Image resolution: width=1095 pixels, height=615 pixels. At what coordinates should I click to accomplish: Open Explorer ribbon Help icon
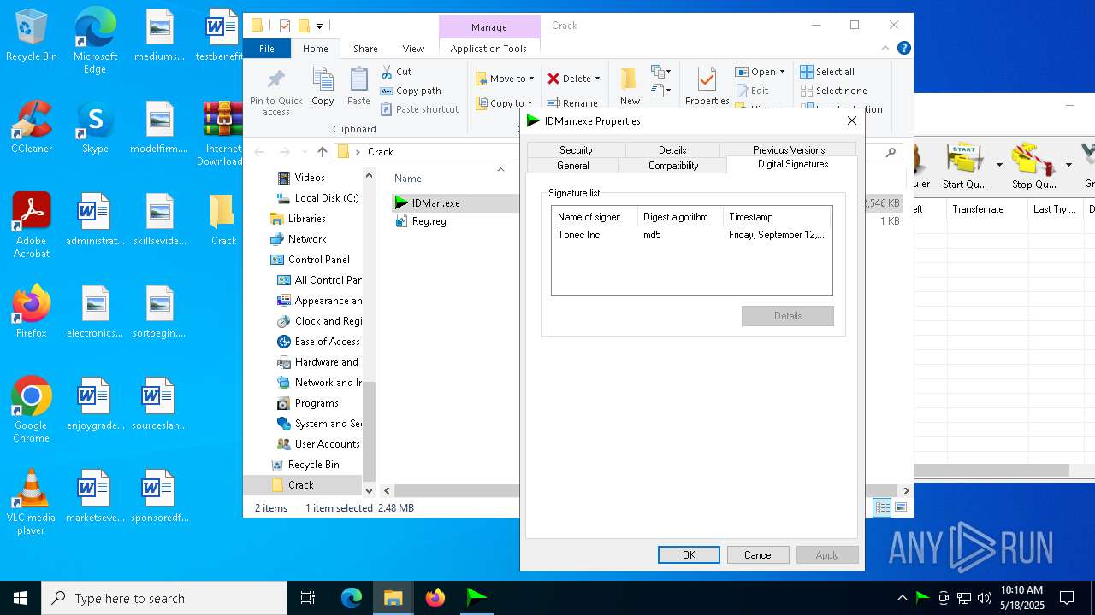coord(904,49)
